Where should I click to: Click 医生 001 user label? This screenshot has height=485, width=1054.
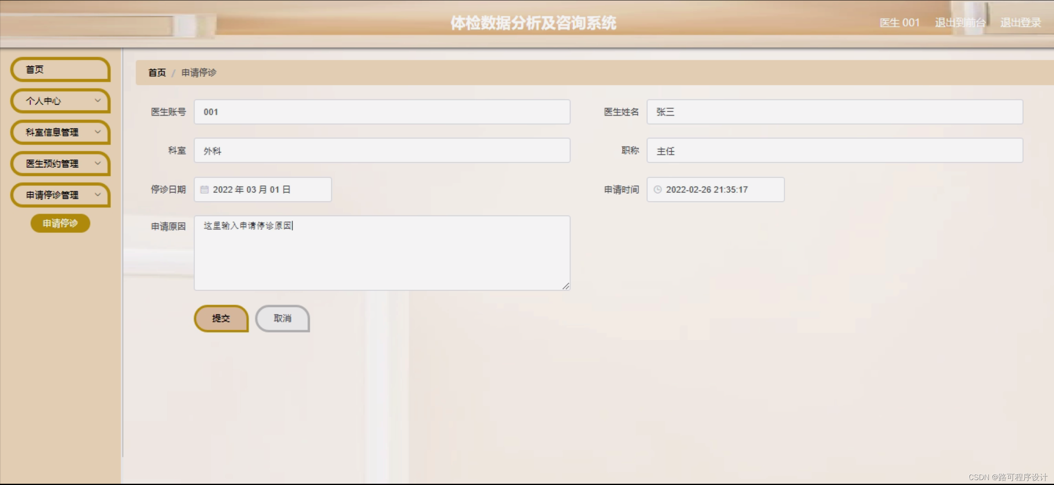[899, 23]
